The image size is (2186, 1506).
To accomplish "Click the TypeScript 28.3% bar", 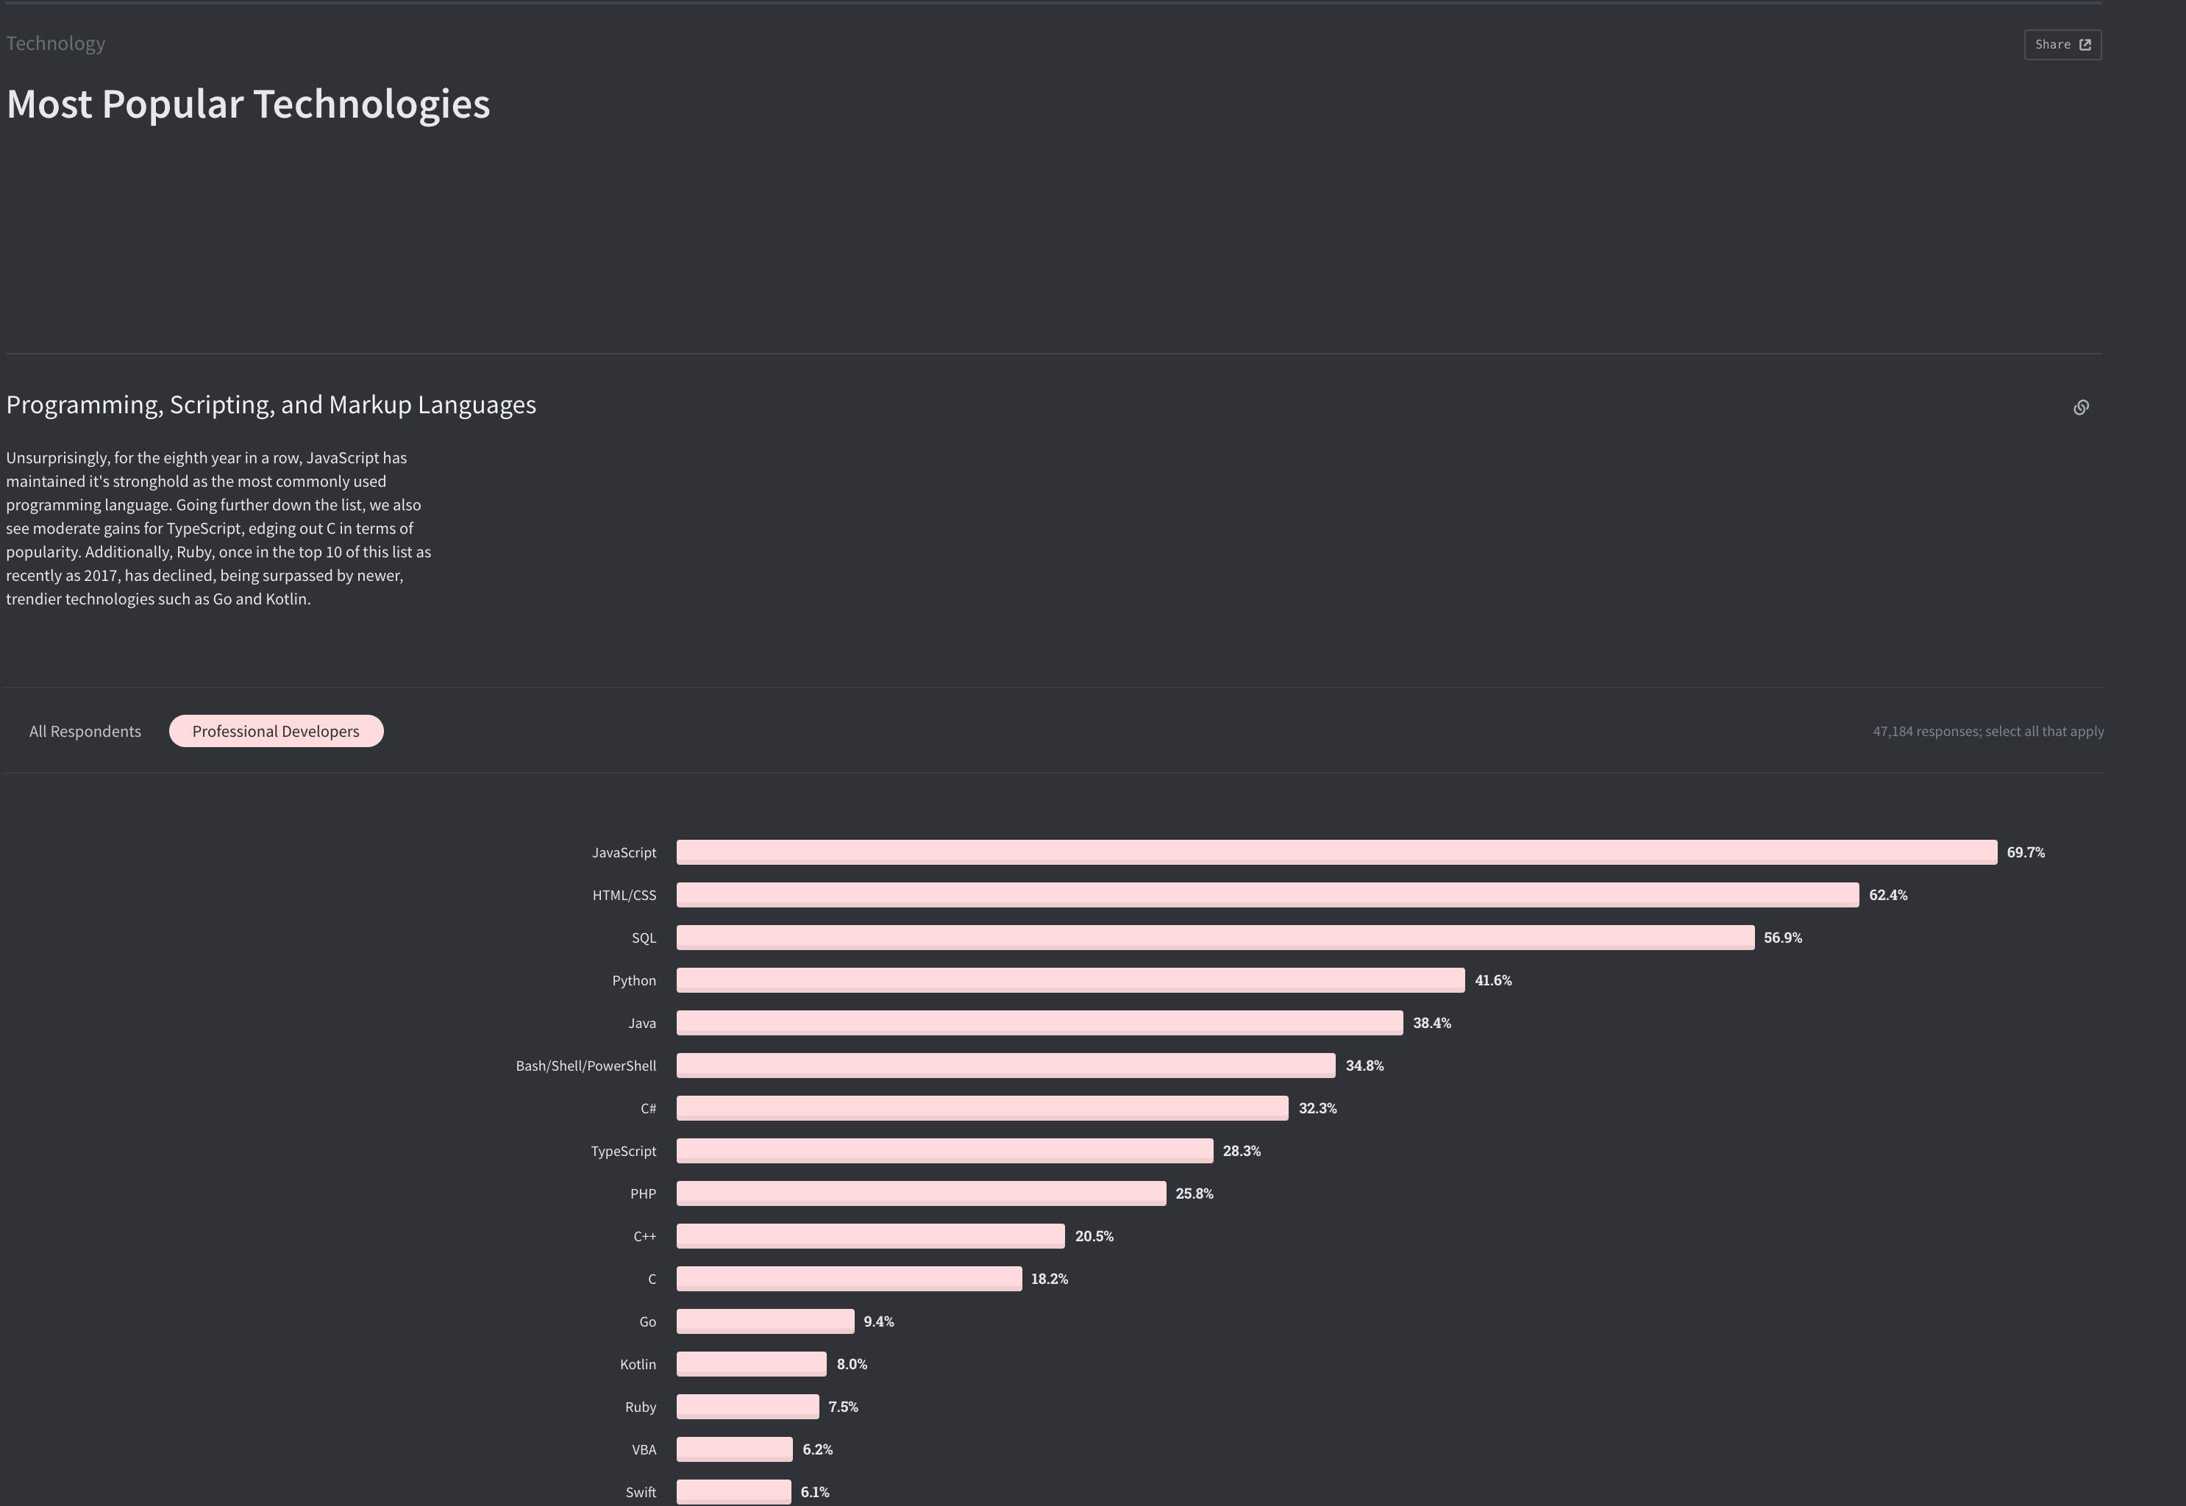I will [x=944, y=1150].
